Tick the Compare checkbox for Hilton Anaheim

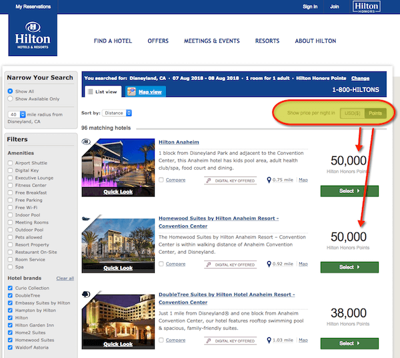pos(161,180)
